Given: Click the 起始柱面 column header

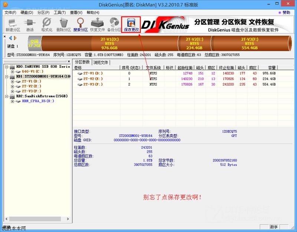Looking at the screenshot, I should pyautogui.click(x=185, y=68).
